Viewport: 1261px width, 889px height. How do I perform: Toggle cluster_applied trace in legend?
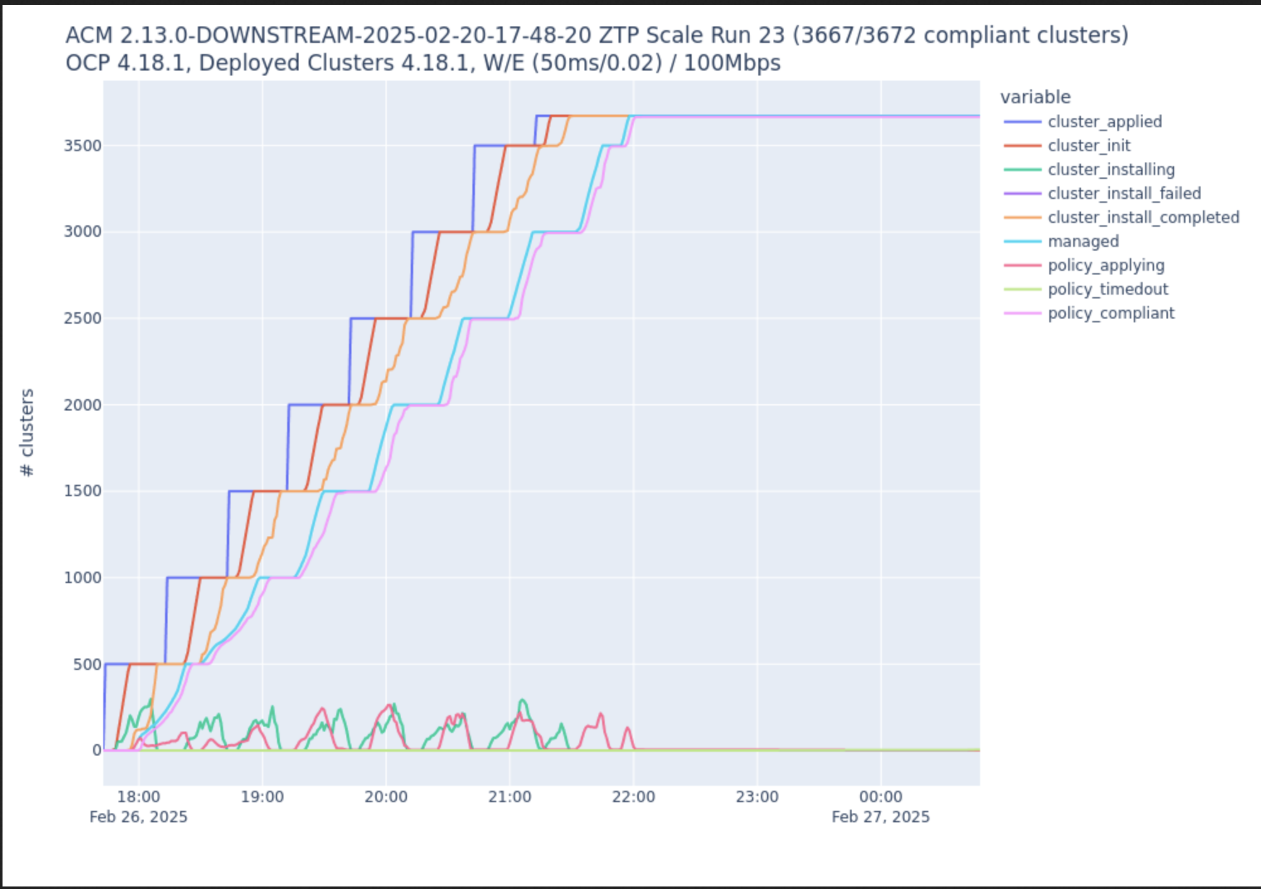pyautogui.click(x=1104, y=122)
